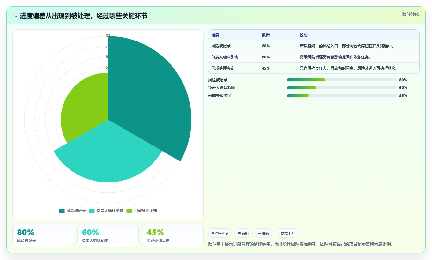
Task: Click the footer note starting 漏斗用于展示进度管理
Action: pos(301,244)
